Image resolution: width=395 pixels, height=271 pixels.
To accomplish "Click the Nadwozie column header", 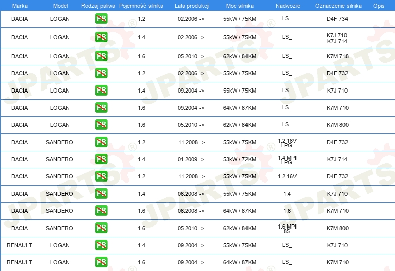I will (288, 6).
